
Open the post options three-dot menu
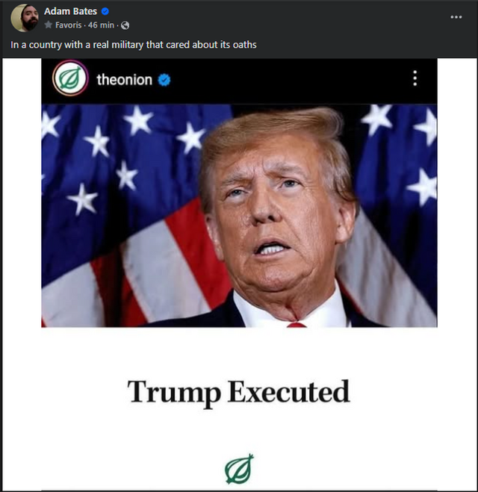[456, 17]
